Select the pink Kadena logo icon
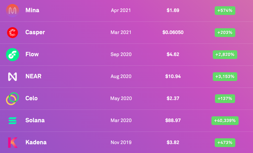 click(x=13, y=142)
